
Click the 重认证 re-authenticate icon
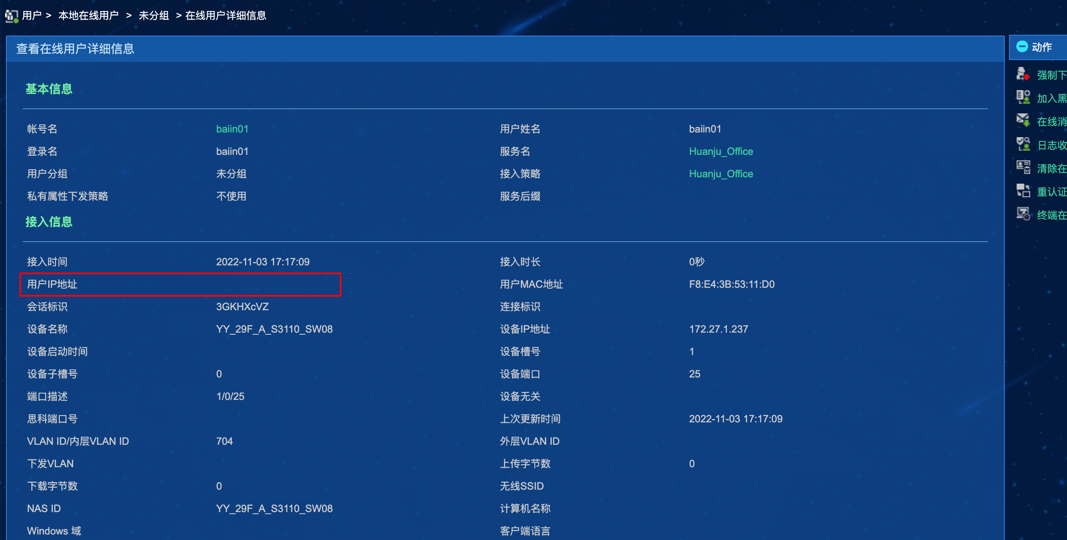tap(1023, 191)
